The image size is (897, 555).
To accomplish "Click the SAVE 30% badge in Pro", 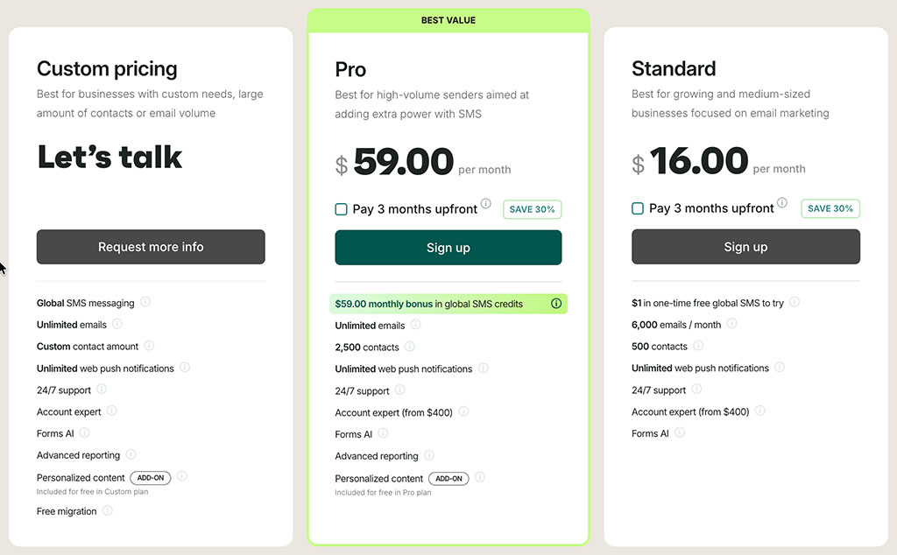I will point(532,209).
